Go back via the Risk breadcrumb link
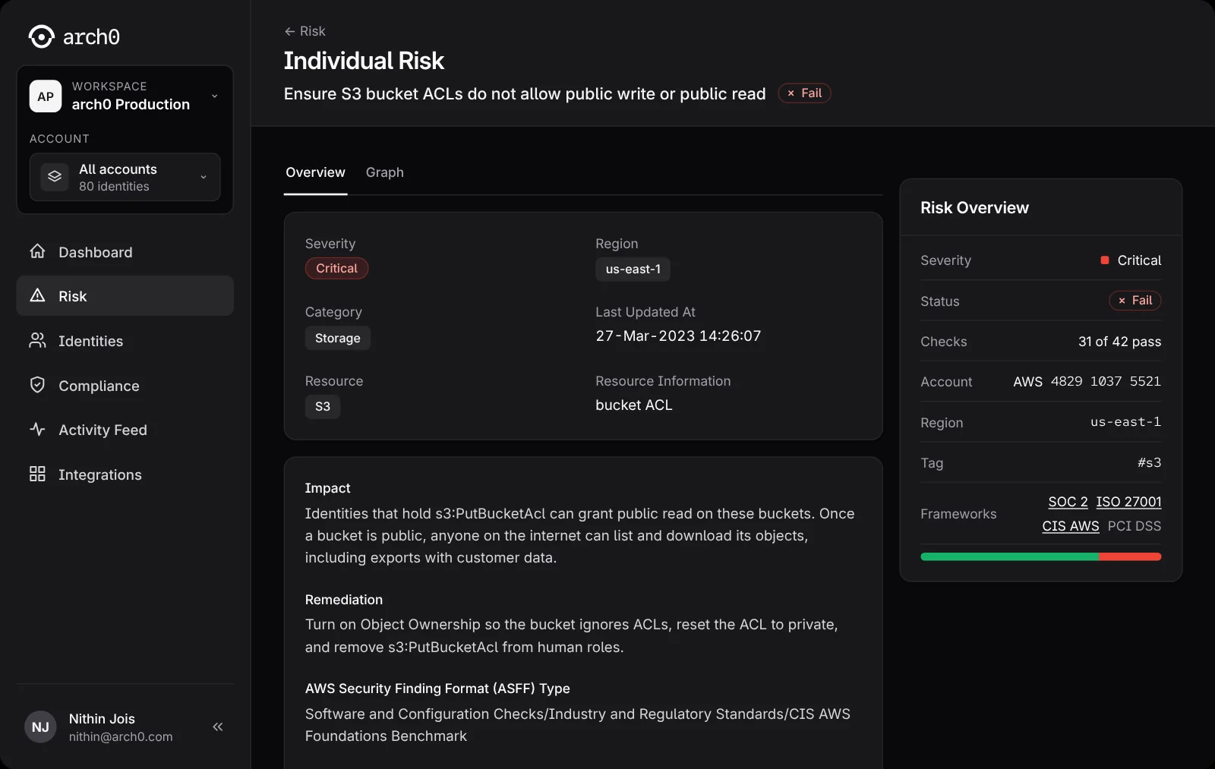Screen dimensions: 1215x769 [312, 31]
